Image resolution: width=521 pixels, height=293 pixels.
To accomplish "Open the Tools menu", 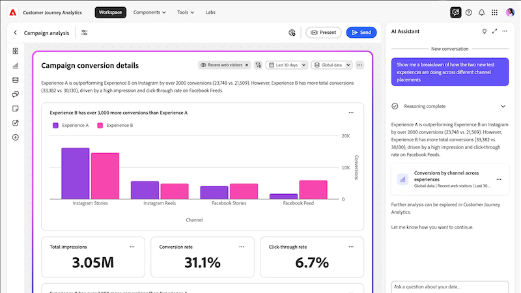I will point(186,12).
